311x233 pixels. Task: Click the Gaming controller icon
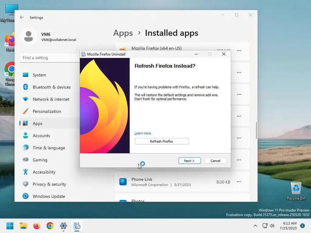pos(26,160)
